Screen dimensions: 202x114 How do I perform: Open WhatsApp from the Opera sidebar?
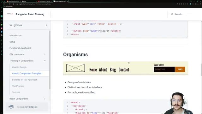tap(2, 25)
